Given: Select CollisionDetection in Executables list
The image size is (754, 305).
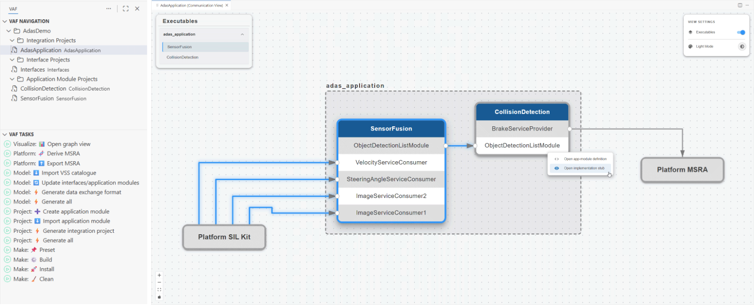Looking at the screenshot, I should click(205, 58).
